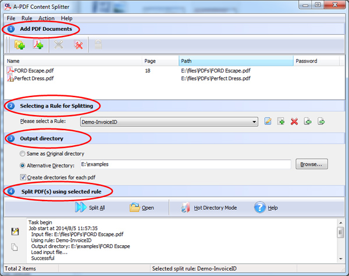Screen dimensions: 349x276
Task: Click the log scrollbar up arrow
Action: pos(340,223)
